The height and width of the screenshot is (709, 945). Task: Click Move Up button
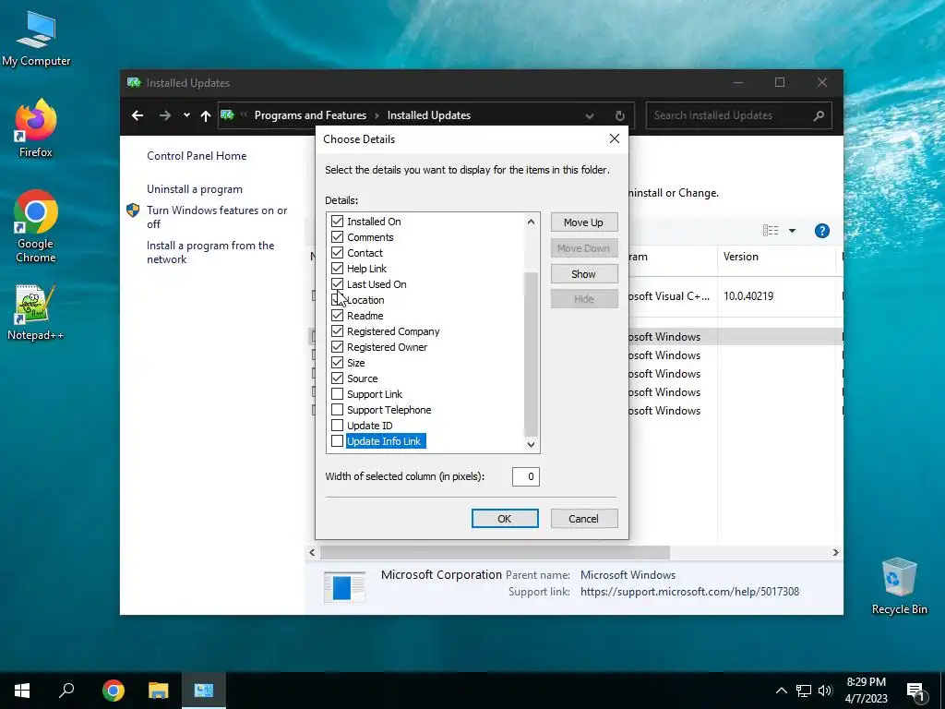pos(583,222)
